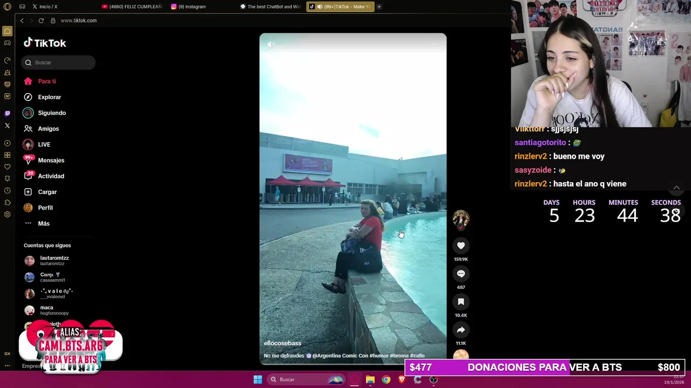Open X panel in browser sidebar
The width and height of the screenshot is (691, 388).
coord(7,126)
